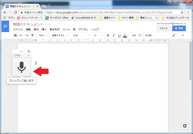Image resolution: width=193 pixels, height=134 pixels.
Task: Show more bookmarks with the chevron
Action: click(x=157, y=18)
